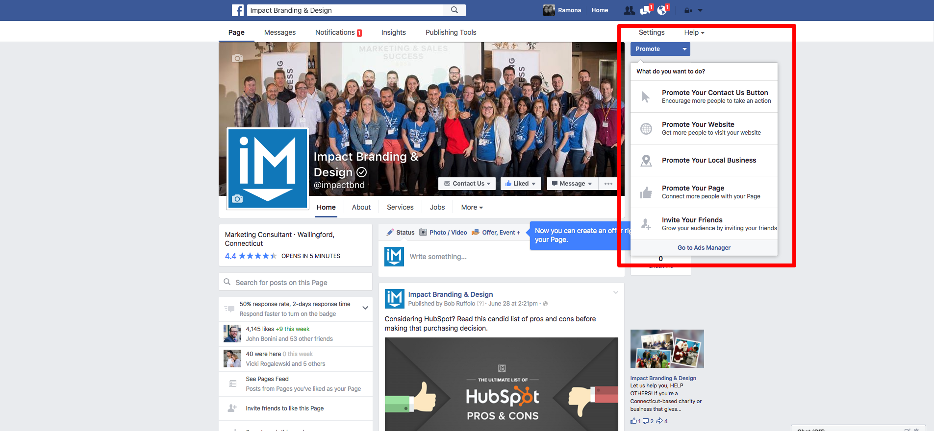Click the Facebook search input field
The height and width of the screenshot is (431, 934).
[346, 10]
